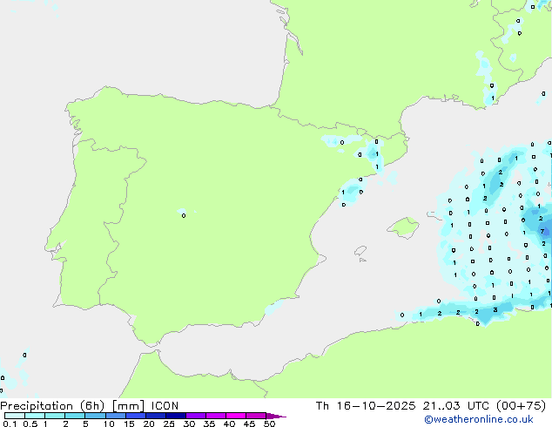Click the '0.1' legend value label
Screen dimensions: 552x427
[10, 424]
